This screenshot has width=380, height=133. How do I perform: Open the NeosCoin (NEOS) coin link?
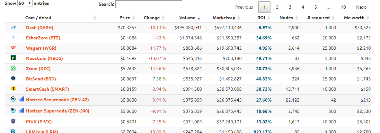pos(44,58)
